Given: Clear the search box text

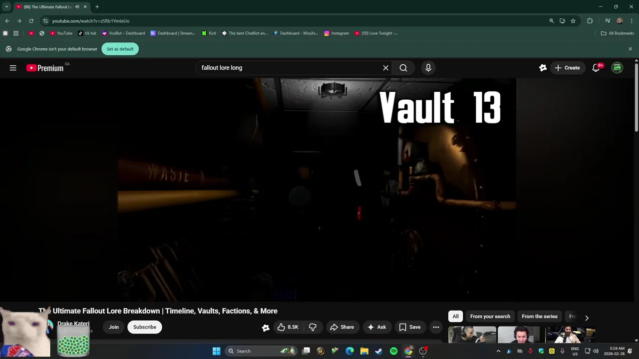Looking at the screenshot, I should pos(386,68).
